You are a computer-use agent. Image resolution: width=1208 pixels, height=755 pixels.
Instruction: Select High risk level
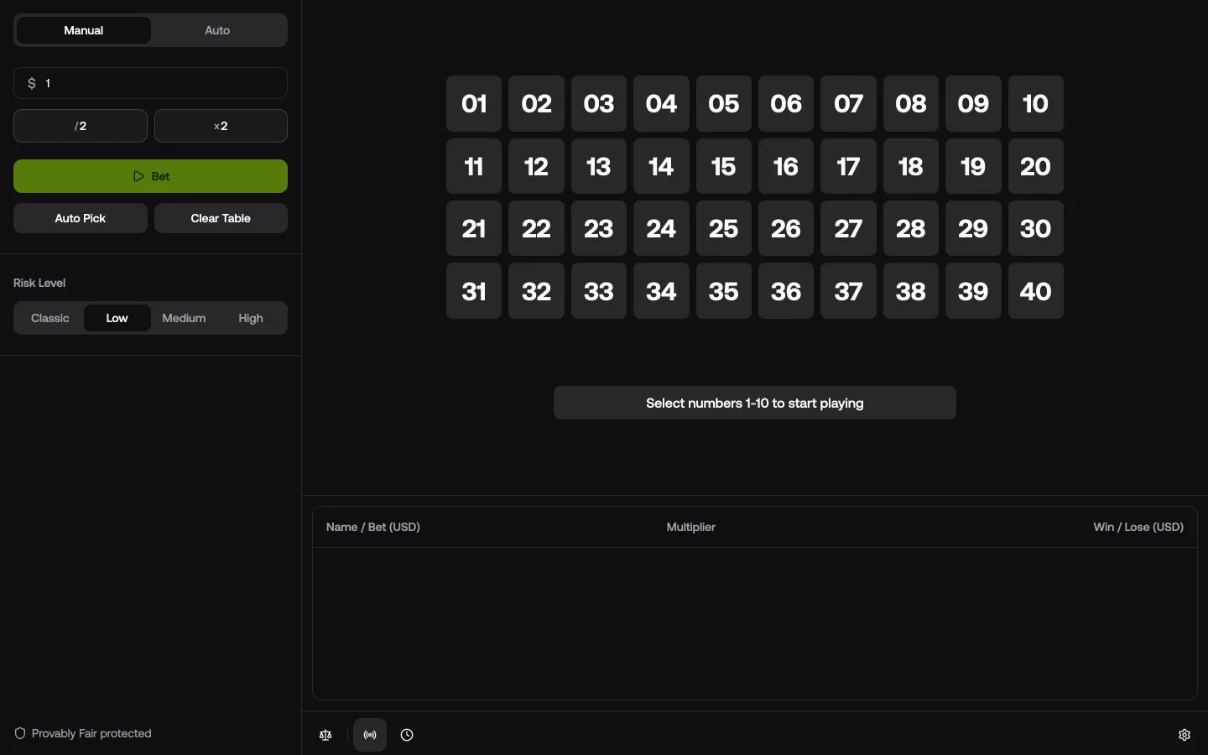[x=251, y=318]
